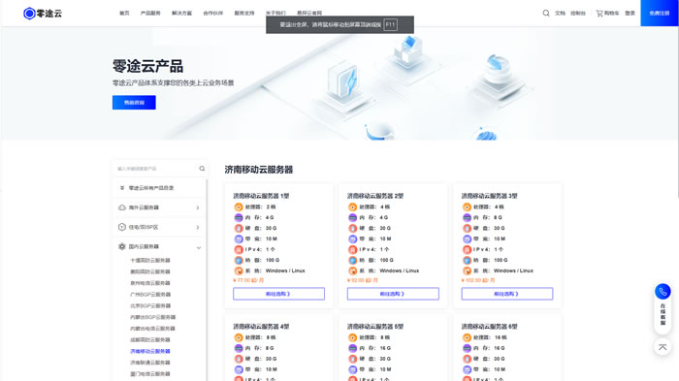Open the 产品服务 menu item
The width and height of the screenshot is (679, 381).
150,13
